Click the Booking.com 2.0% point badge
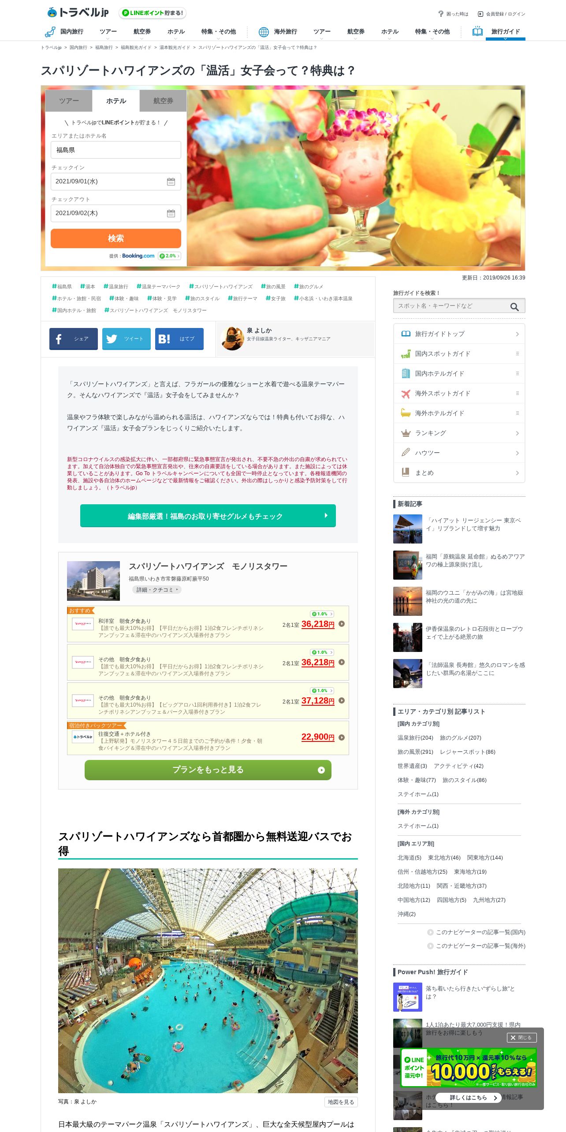 point(169,256)
